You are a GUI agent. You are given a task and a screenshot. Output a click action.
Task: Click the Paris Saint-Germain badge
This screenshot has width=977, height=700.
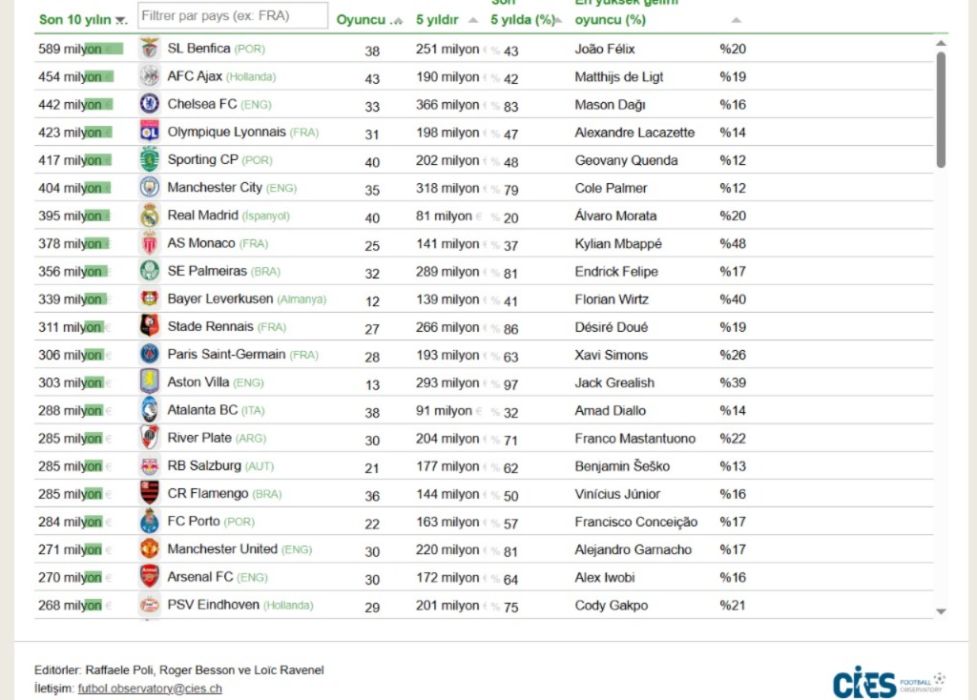tap(150, 355)
